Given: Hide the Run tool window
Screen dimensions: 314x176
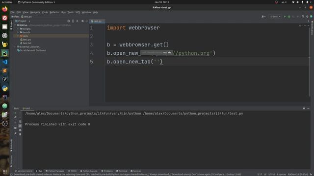Looking at the screenshot, I should pyautogui.click(x=308, y=109).
